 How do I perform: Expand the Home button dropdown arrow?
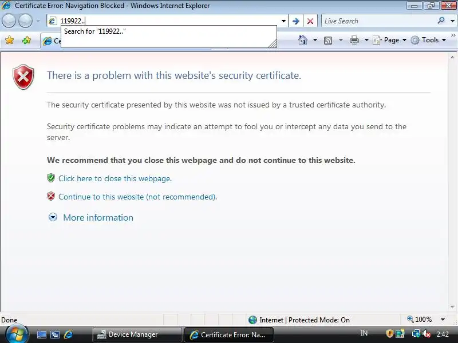[315, 40]
